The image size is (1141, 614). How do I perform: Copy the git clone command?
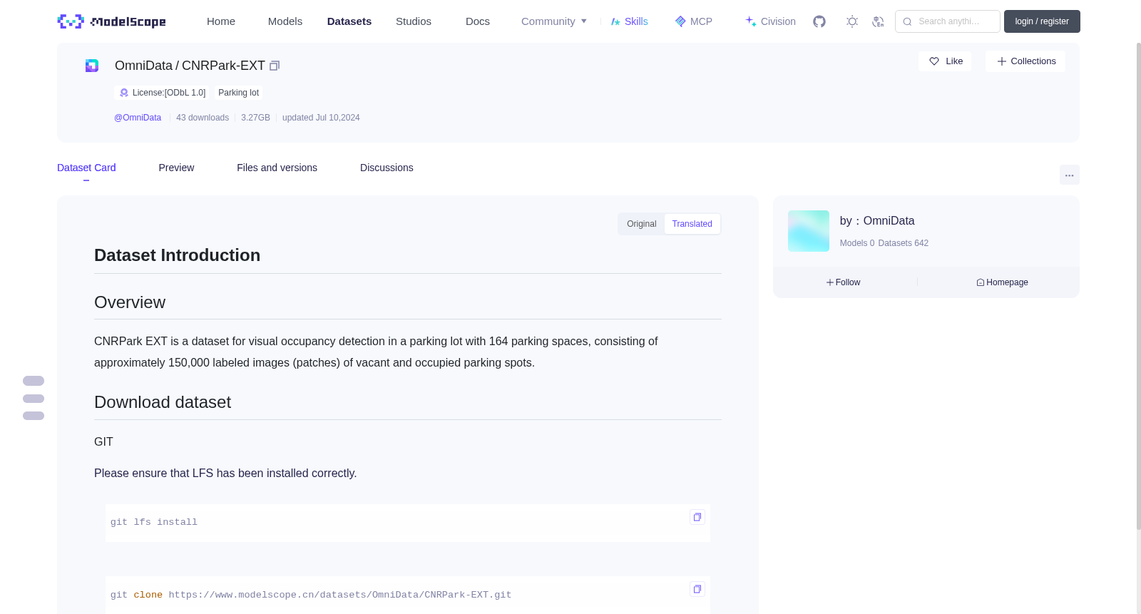[697, 589]
